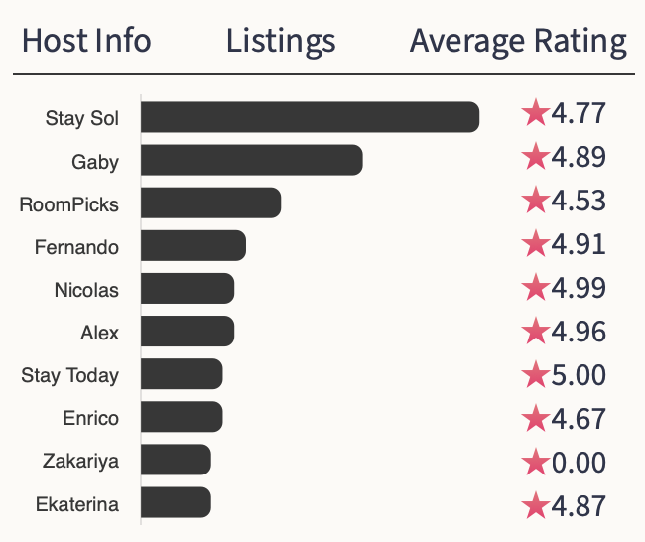Screen dimensions: 645x542
Task: Select Enrico's listings bar
Action: click(x=182, y=418)
